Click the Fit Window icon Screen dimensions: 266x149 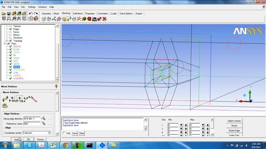[x=4, y=18]
